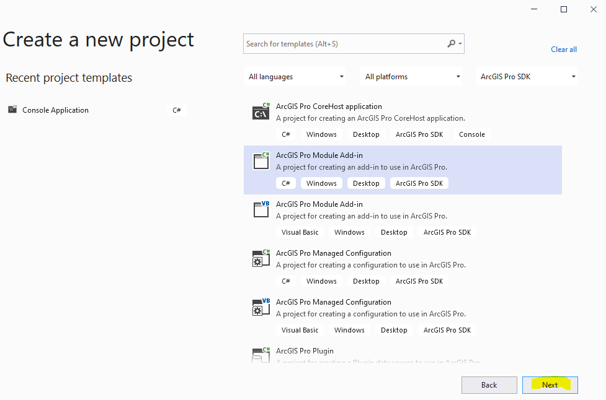
Task: Click the VB Managed Configuration gear icon
Action: [261, 307]
